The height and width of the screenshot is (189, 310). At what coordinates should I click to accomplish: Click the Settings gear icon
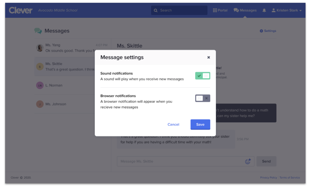point(262,31)
